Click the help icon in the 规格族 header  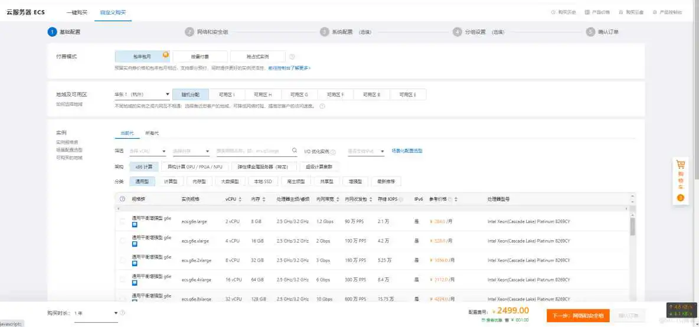pos(122,199)
